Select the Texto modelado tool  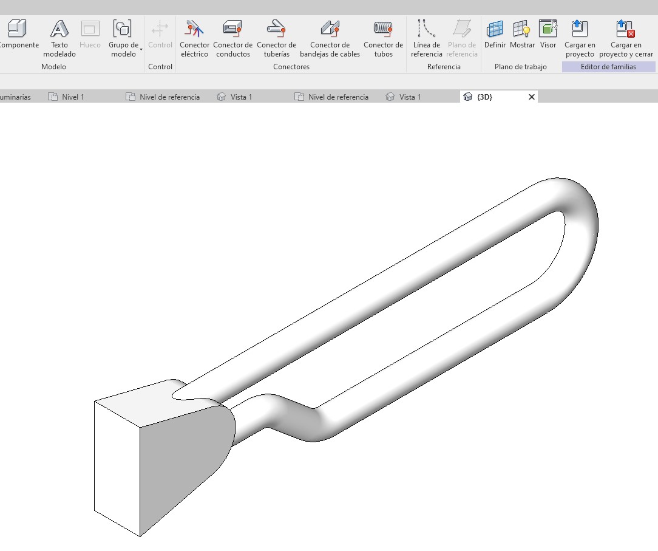click(59, 29)
